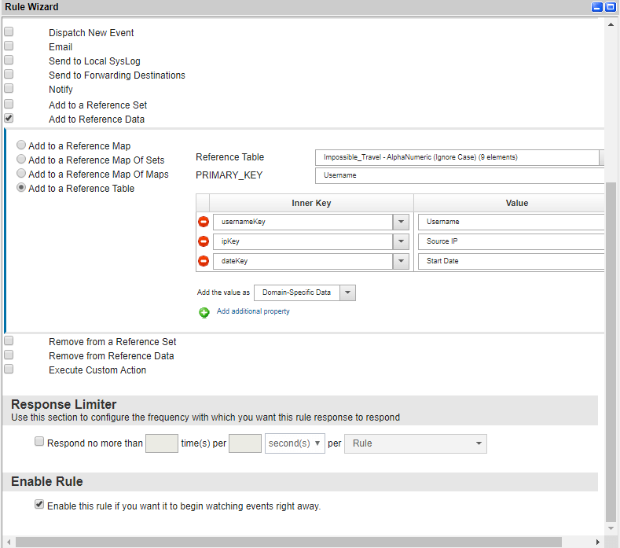Viewport: 620px width, 548px height.
Task: Uncheck Add to Reference Data
Action: (x=9, y=118)
